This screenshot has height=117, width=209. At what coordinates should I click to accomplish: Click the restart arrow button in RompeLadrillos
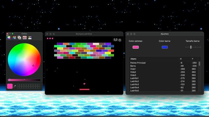(120, 40)
